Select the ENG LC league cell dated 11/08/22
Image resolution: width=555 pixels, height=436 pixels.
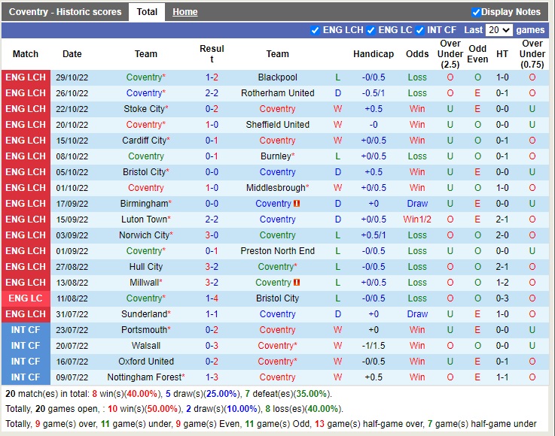[x=26, y=298]
